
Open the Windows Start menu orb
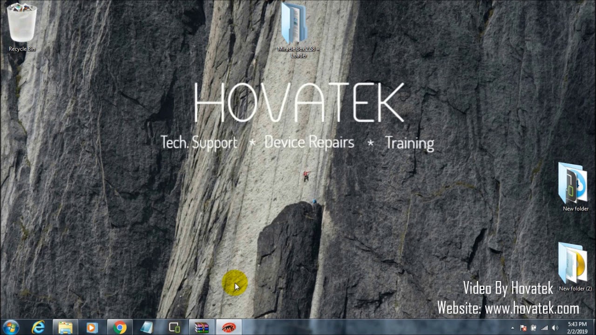coord(11,328)
